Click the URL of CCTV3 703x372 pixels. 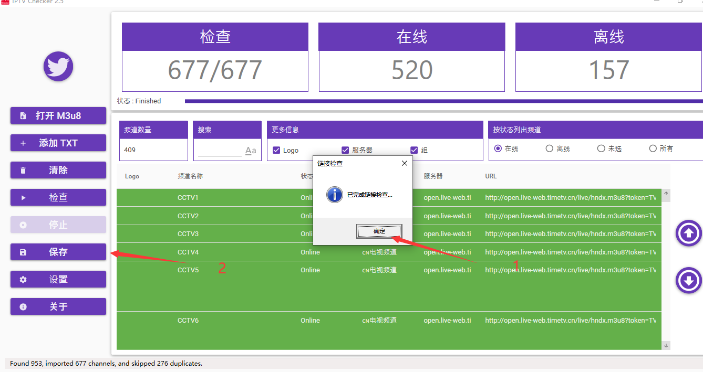click(571, 233)
